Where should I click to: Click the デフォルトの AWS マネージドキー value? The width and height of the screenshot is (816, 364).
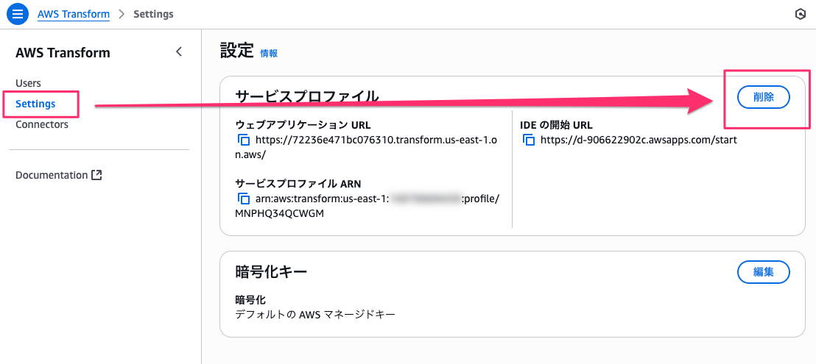point(315,314)
